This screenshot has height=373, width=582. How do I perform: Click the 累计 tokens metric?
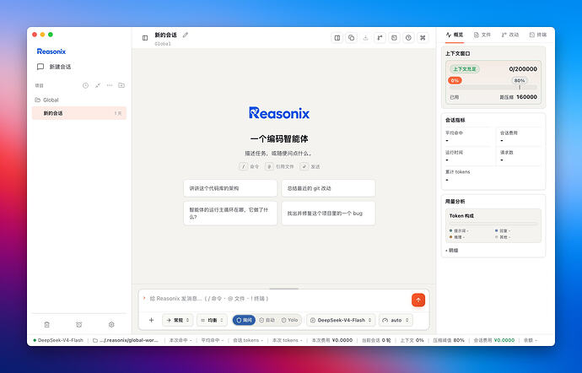point(458,176)
